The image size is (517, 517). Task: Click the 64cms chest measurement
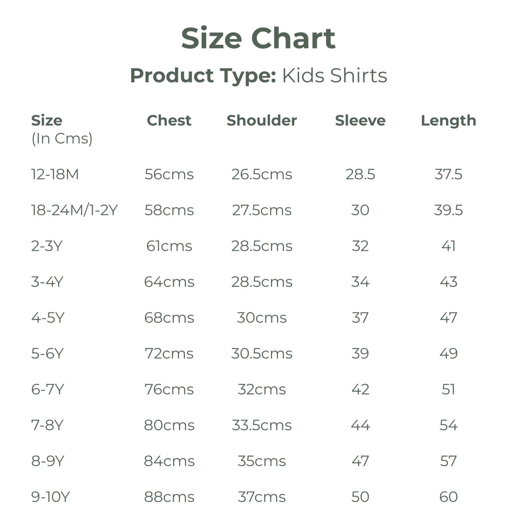169,282
